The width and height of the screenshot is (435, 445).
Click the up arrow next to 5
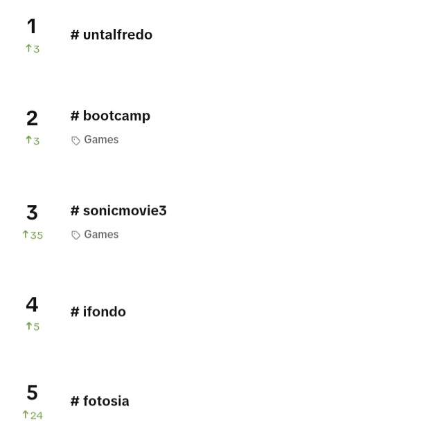coord(28,326)
